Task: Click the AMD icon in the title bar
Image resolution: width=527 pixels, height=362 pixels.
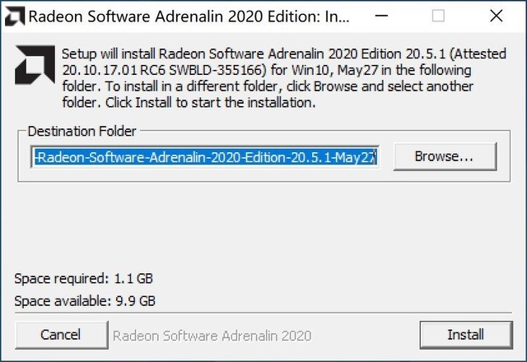Action: 15,16
